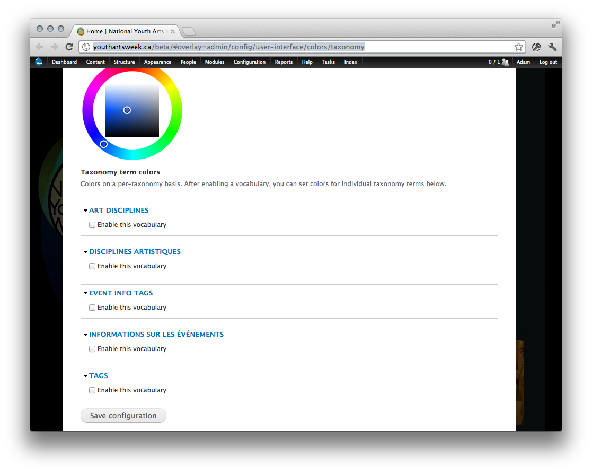The width and height of the screenshot is (592, 473).
Task: Collapse the Event Info Tags fieldset
Action: (121, 293)
